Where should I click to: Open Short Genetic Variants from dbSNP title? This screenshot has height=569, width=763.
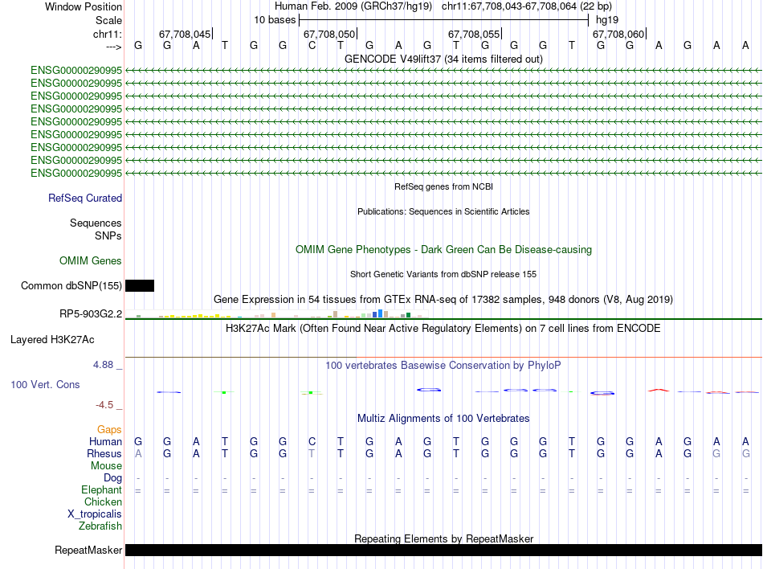point(443,274)
